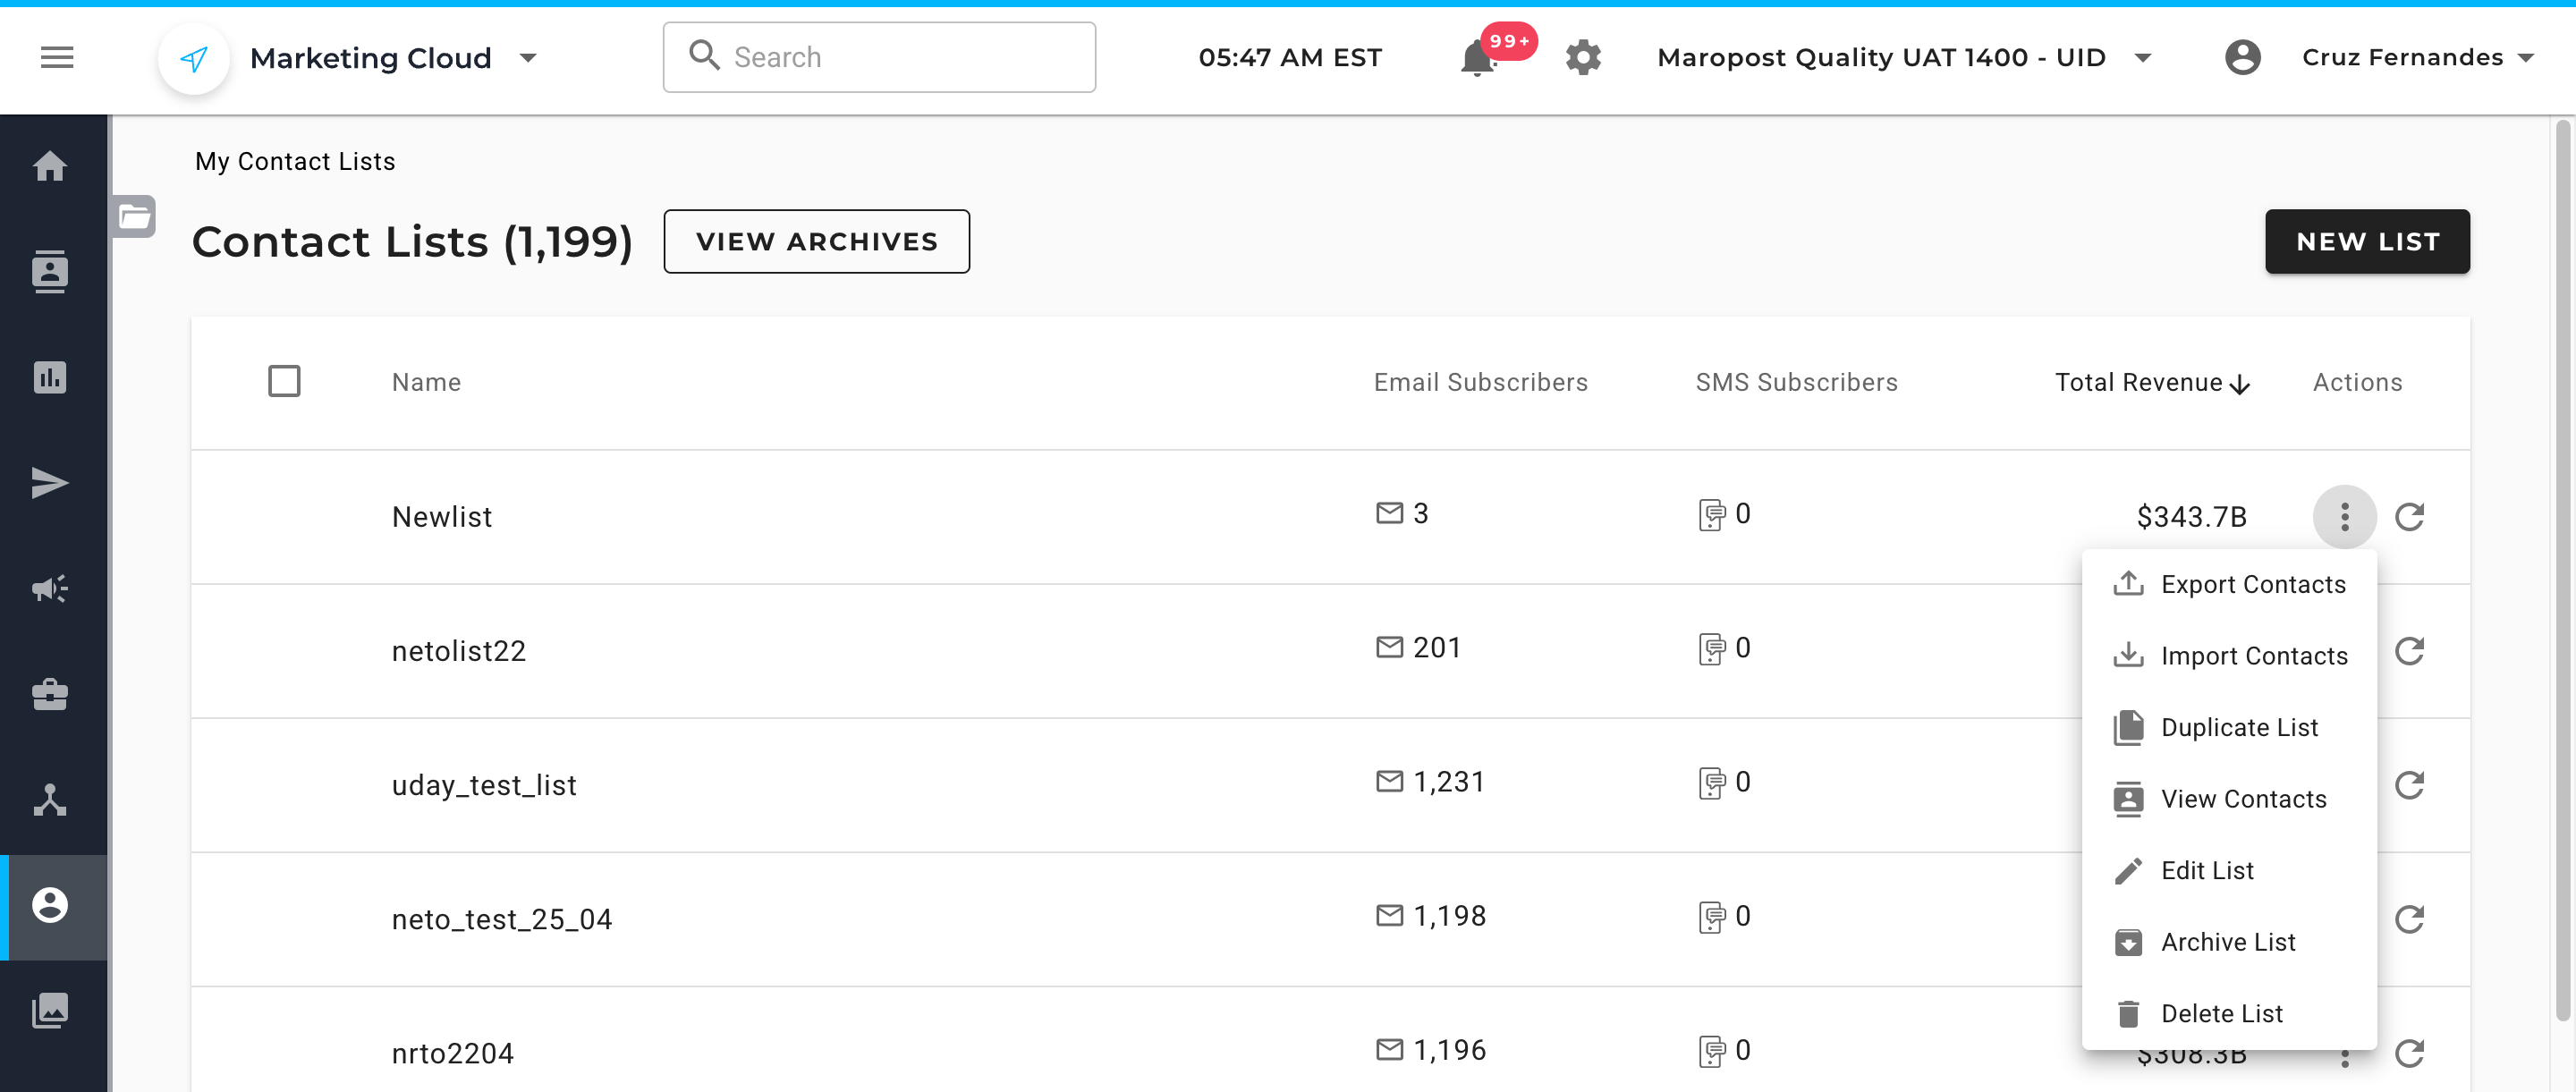Choose Export Contacts from the menu

(2252, 584)
